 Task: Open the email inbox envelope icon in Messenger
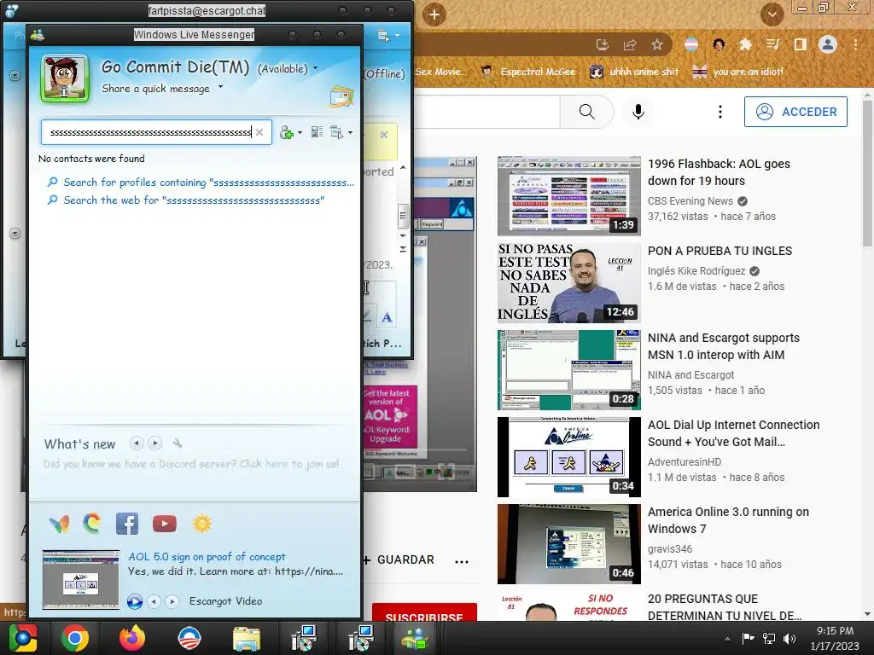pyautogui.click(x=341, y=97)
